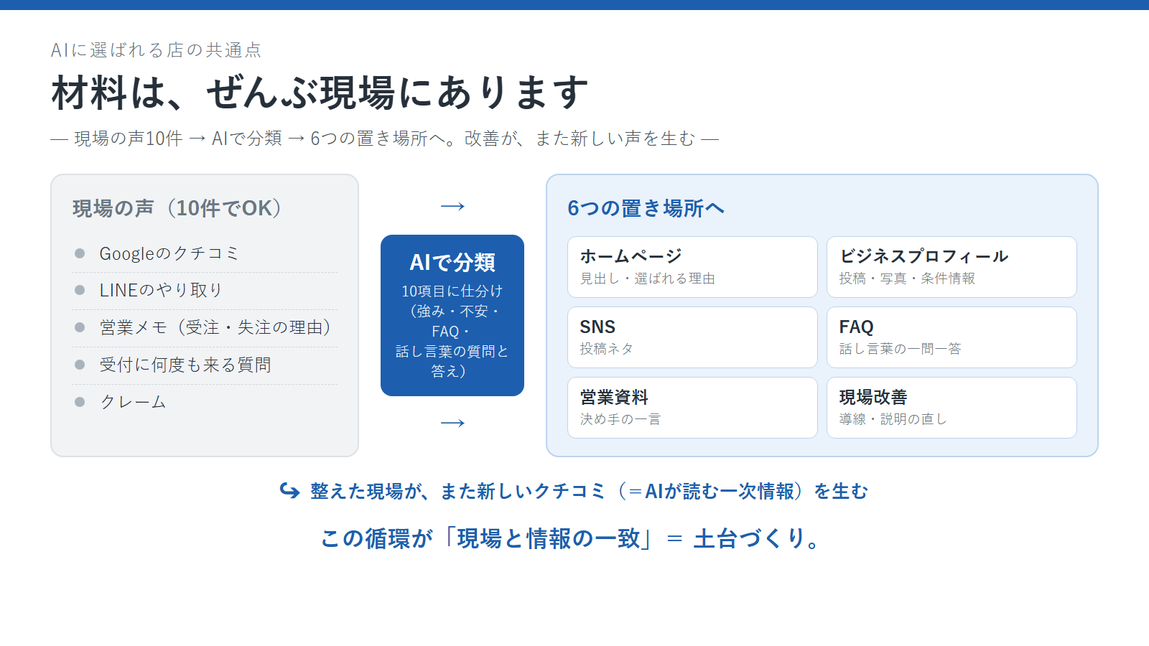This screenshot has width=1149, height=646.
Task: Select the 'SNS' card
Action: tap(692, 337)
